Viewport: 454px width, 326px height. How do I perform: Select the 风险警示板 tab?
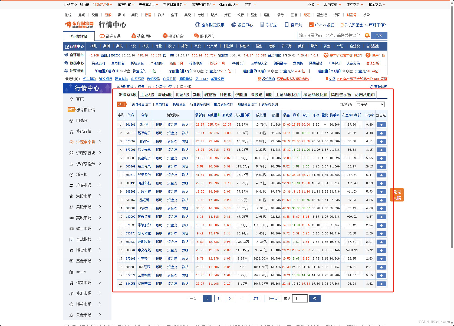point(341,95)
